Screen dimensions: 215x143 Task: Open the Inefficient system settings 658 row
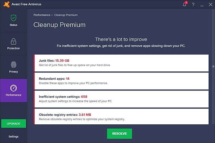121,99
